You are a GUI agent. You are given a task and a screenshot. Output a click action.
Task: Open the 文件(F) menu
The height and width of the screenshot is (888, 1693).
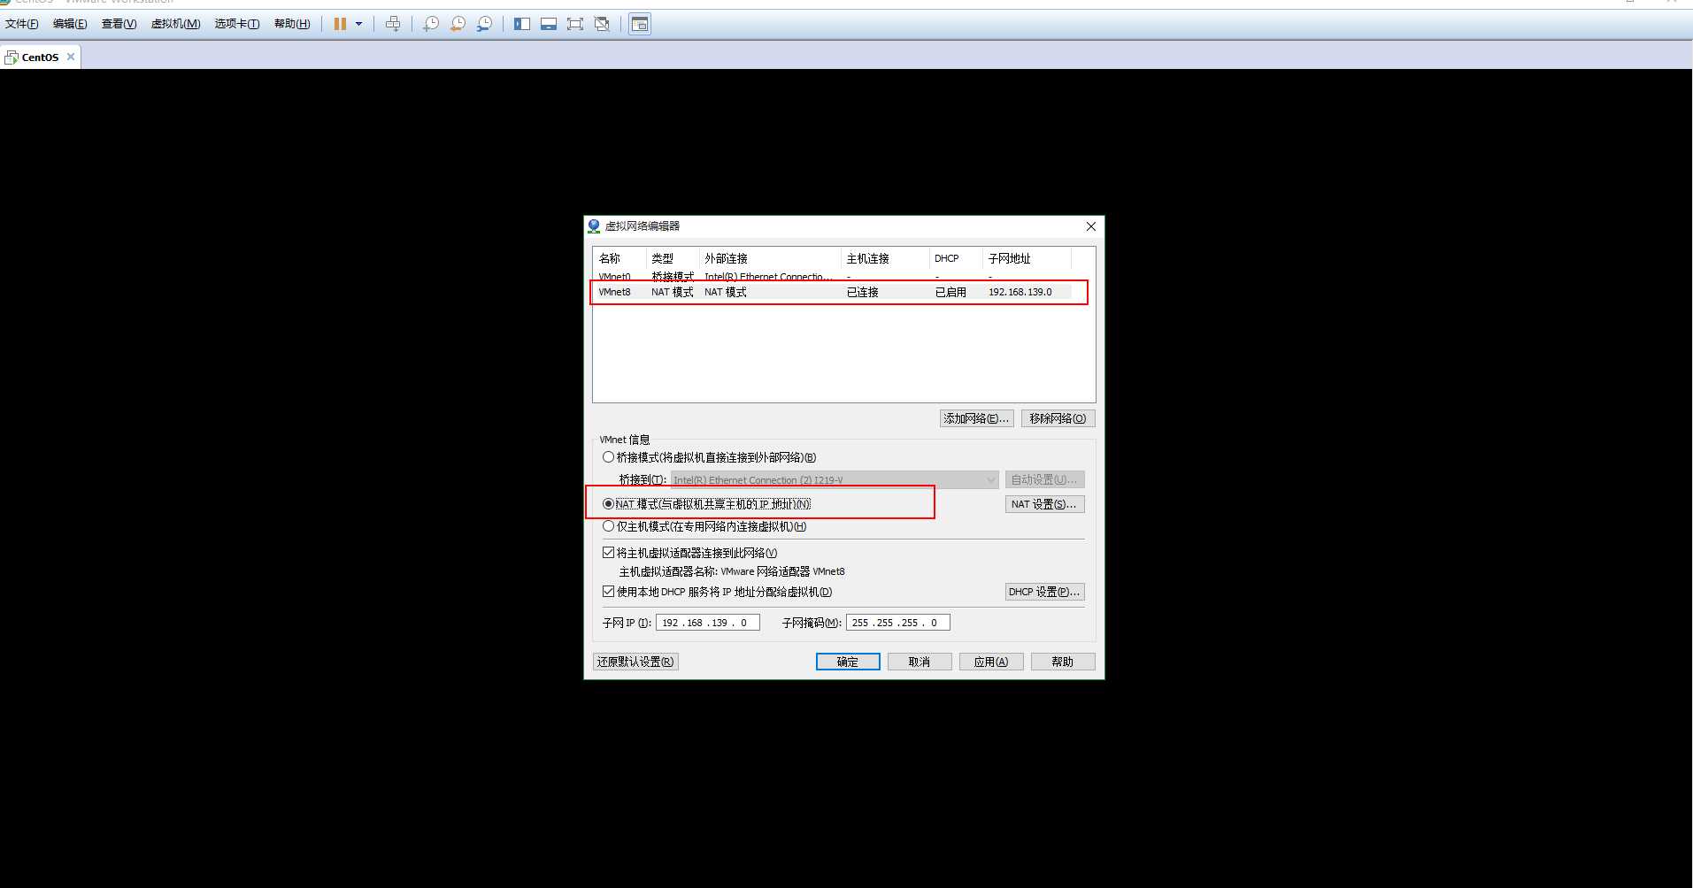(22, 24)
